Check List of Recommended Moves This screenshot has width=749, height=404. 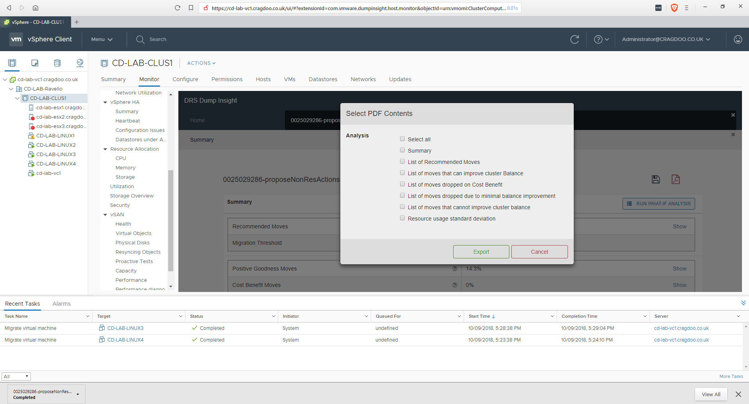click(402, 161)
